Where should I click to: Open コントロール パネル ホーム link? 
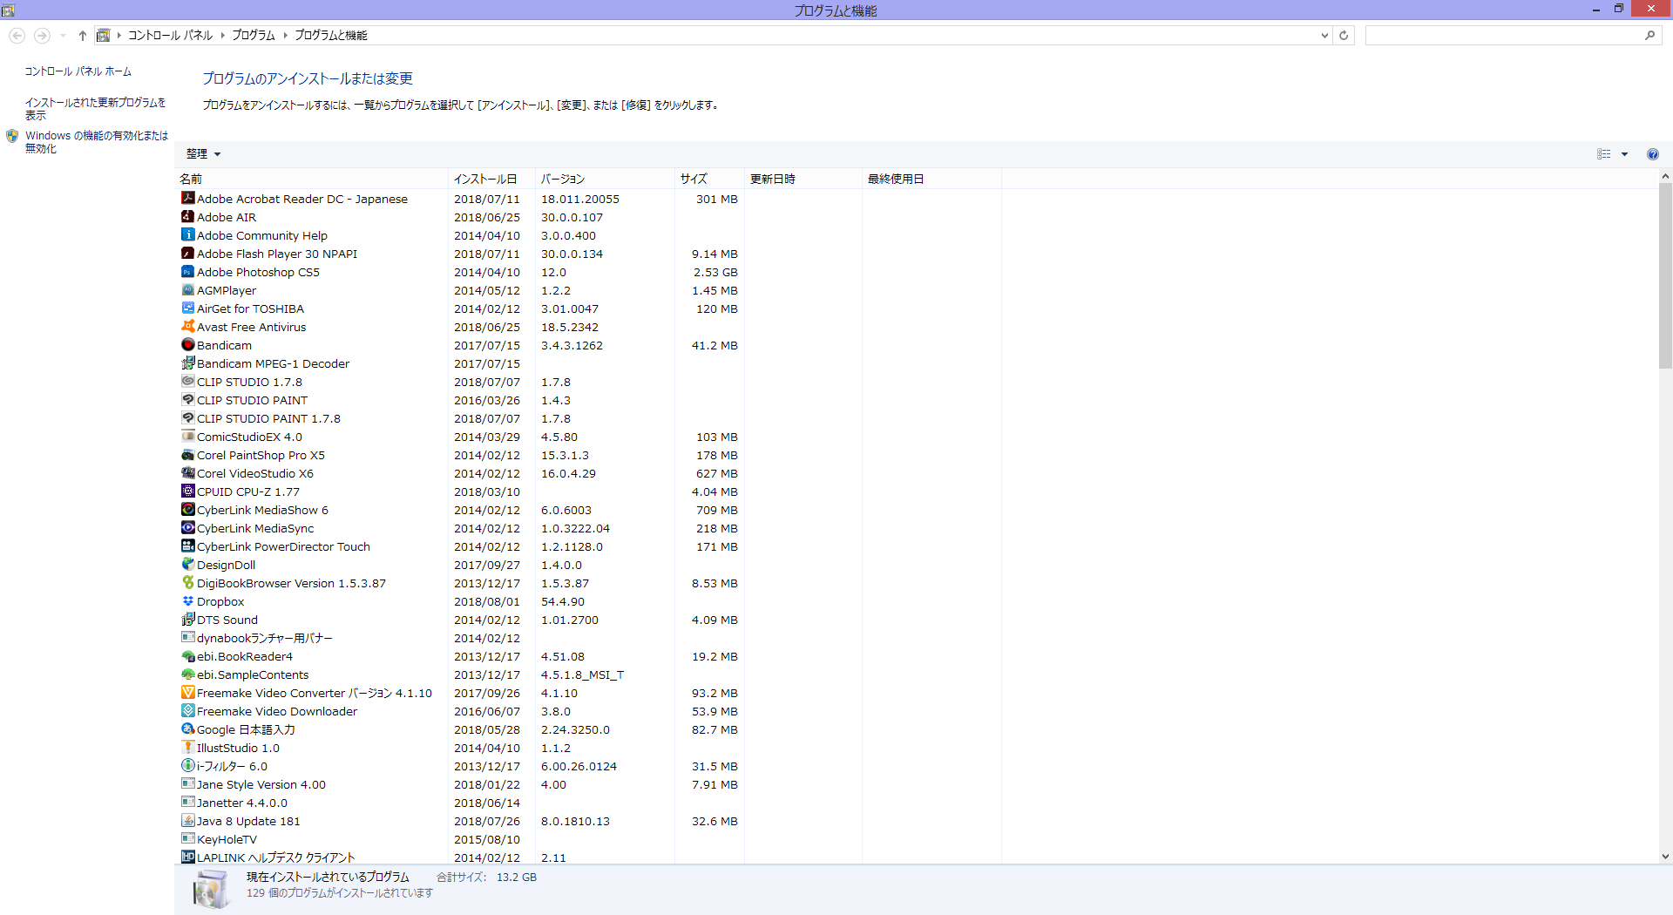tap(78, 71)
